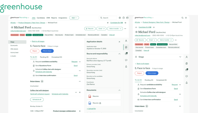Select application details icon in left side rail
Screen dimensions: 198x113
126,47
